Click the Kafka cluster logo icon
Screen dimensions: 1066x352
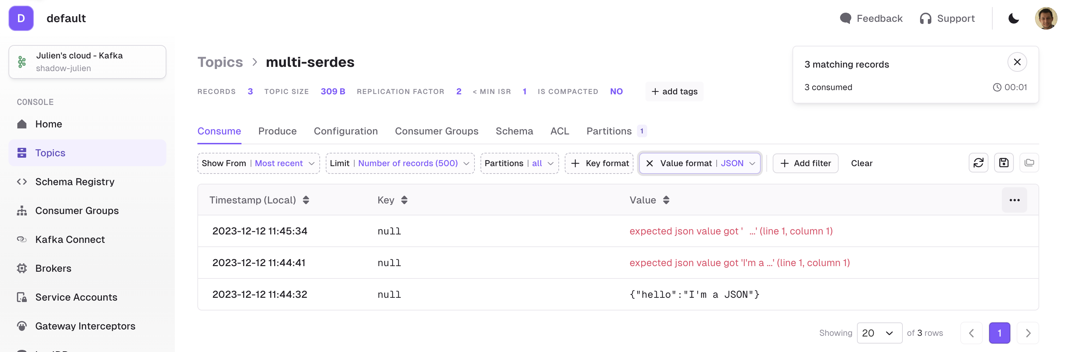tap(22, 62)
